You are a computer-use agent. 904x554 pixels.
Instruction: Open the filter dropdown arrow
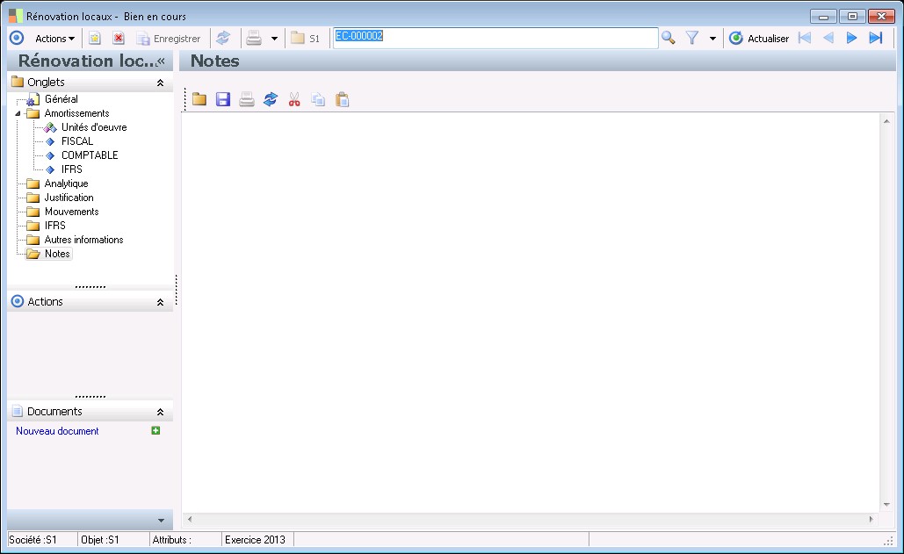(x=712, y=39)
